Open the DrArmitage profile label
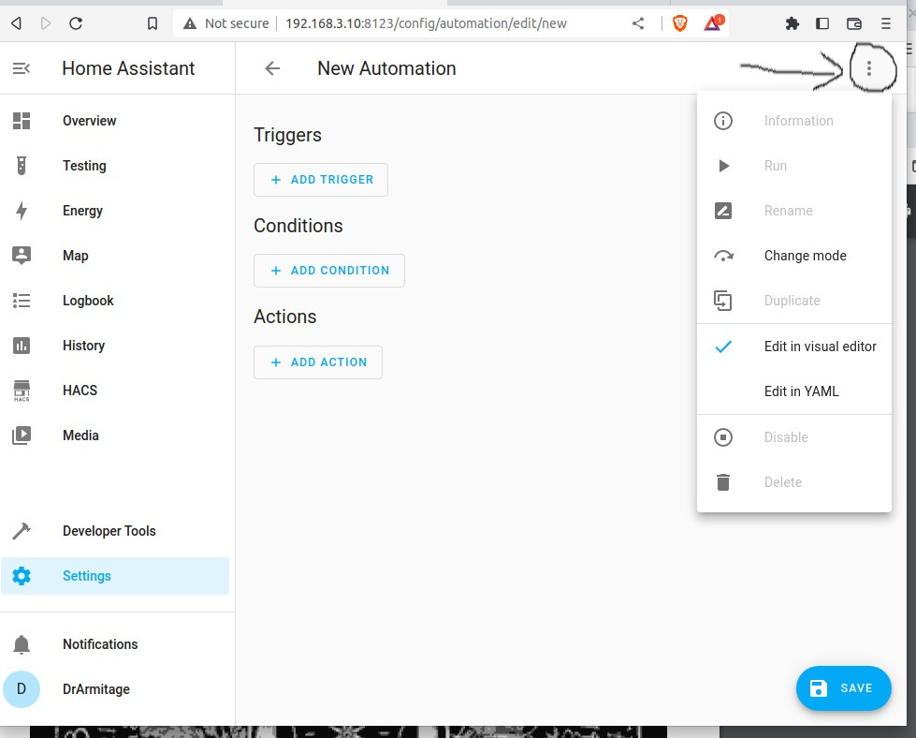 click(x=96, y=689)
